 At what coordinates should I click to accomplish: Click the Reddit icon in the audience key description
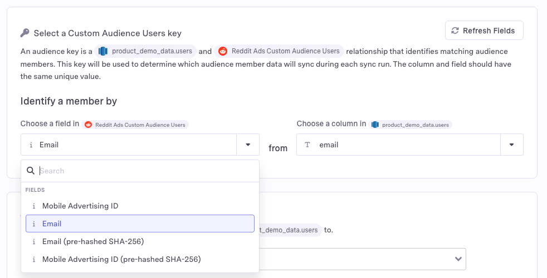click(x=223, y=51)
